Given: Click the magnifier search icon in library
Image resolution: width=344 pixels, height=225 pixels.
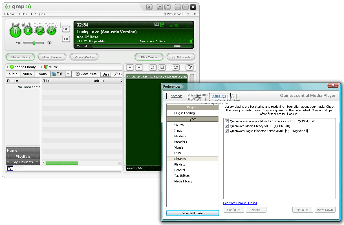Looking at the screenshot, I should tap(116, 74).
